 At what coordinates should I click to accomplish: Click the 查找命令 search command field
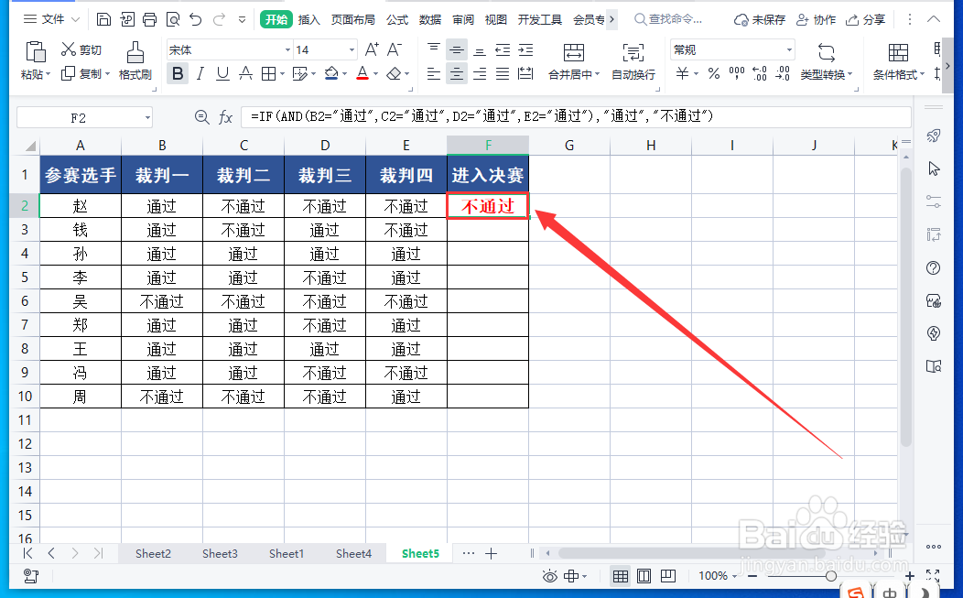(669, 19)
